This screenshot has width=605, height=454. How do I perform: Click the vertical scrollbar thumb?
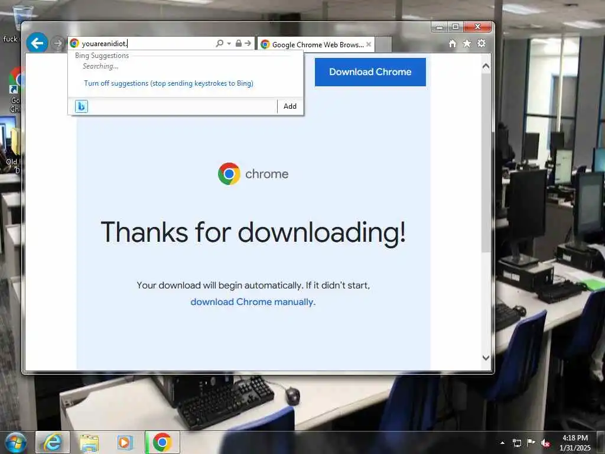486,162
